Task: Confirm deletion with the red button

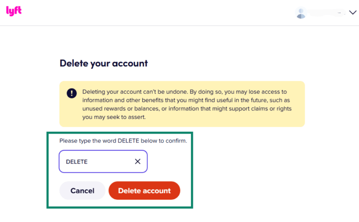Action: click(x=144, y=190)
